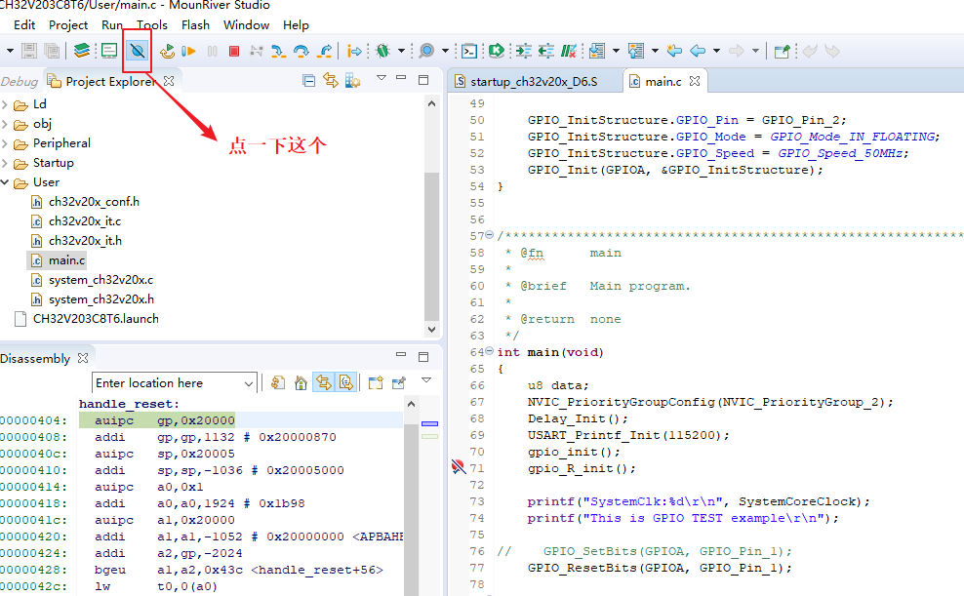Click the Home icon in Disassembly toolbar
Screen dimensions: 964x596
(x=301, y=383)
